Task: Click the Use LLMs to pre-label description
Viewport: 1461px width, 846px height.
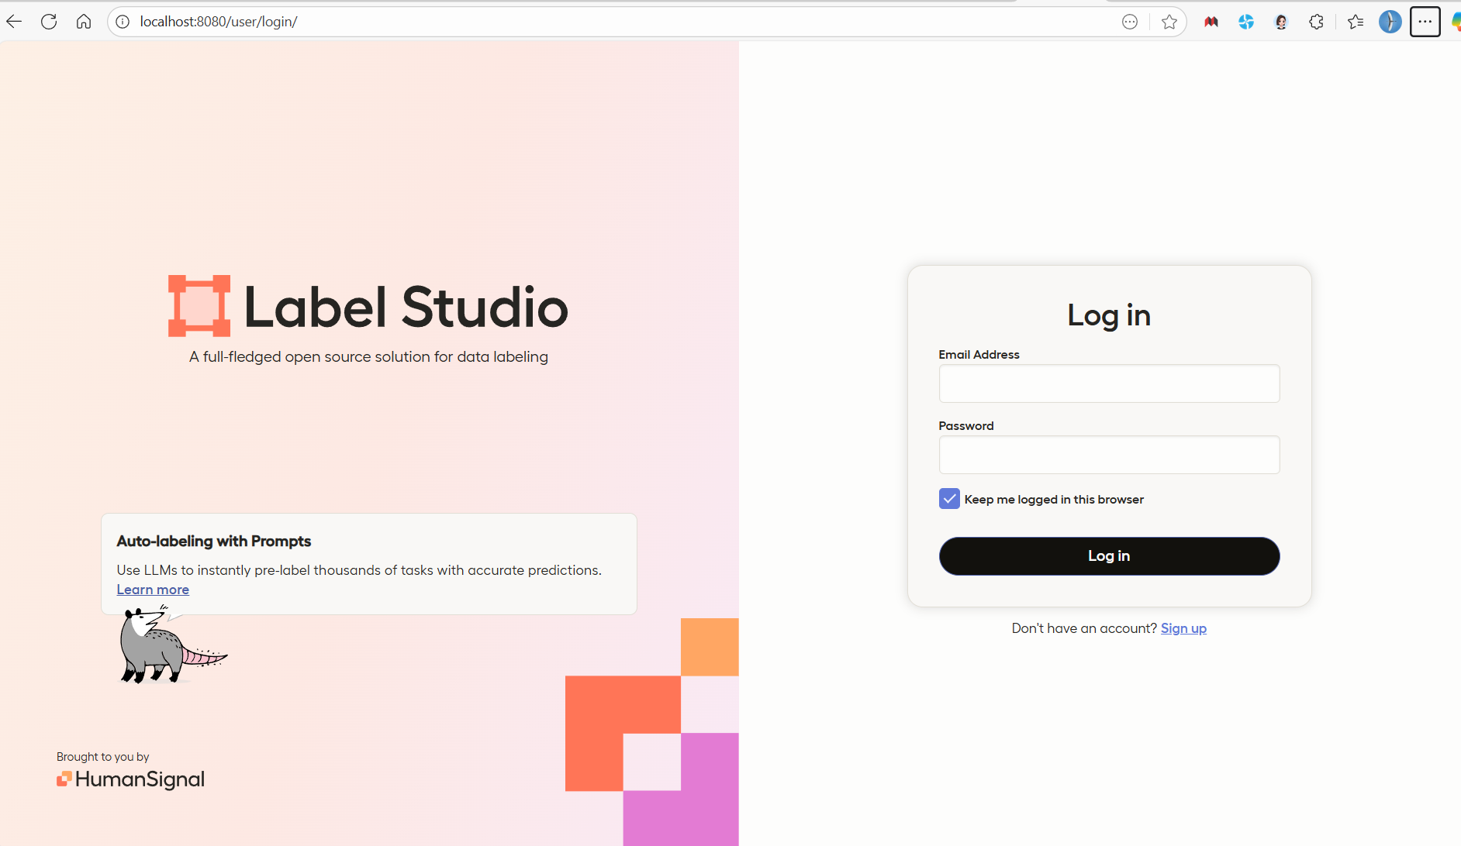Action: [359, 570]
